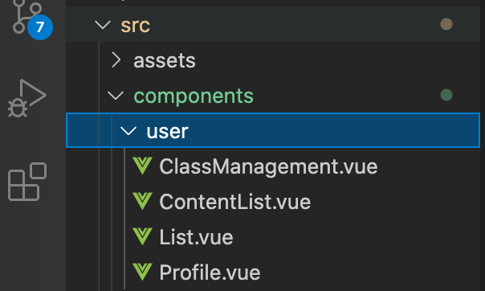Viewport: 485px width, 291px height.
Task: Open the Run and Debug panel
Action: [x=27, y=98]
